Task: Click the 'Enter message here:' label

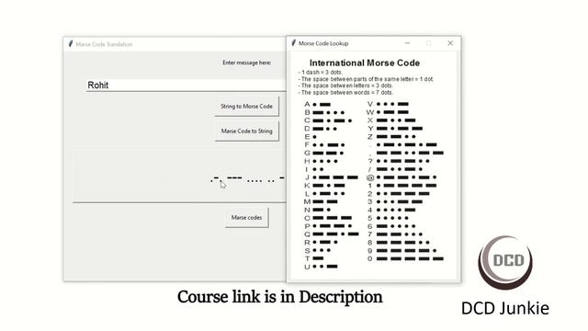Action: point(247,63)
